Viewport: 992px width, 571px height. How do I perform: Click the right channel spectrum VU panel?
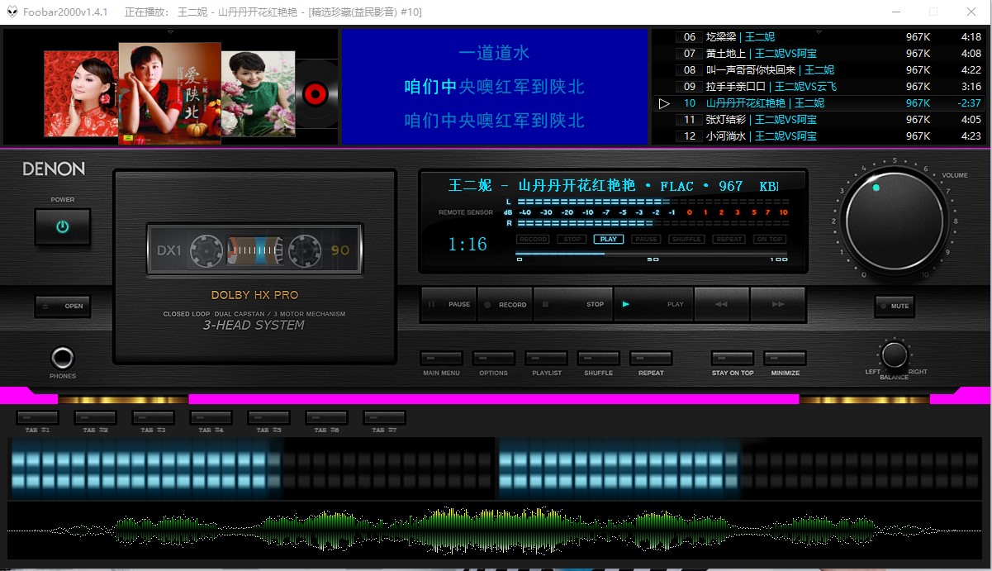point(740,469)
